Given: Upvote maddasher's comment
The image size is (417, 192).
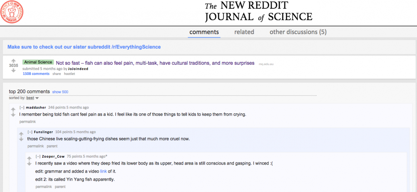Looking at the screenshot, I should point(13,109).
